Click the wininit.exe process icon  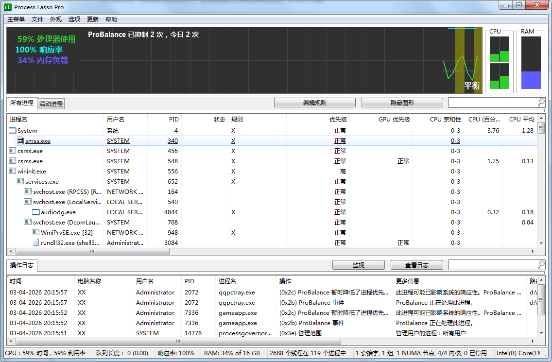click(13, 171)
